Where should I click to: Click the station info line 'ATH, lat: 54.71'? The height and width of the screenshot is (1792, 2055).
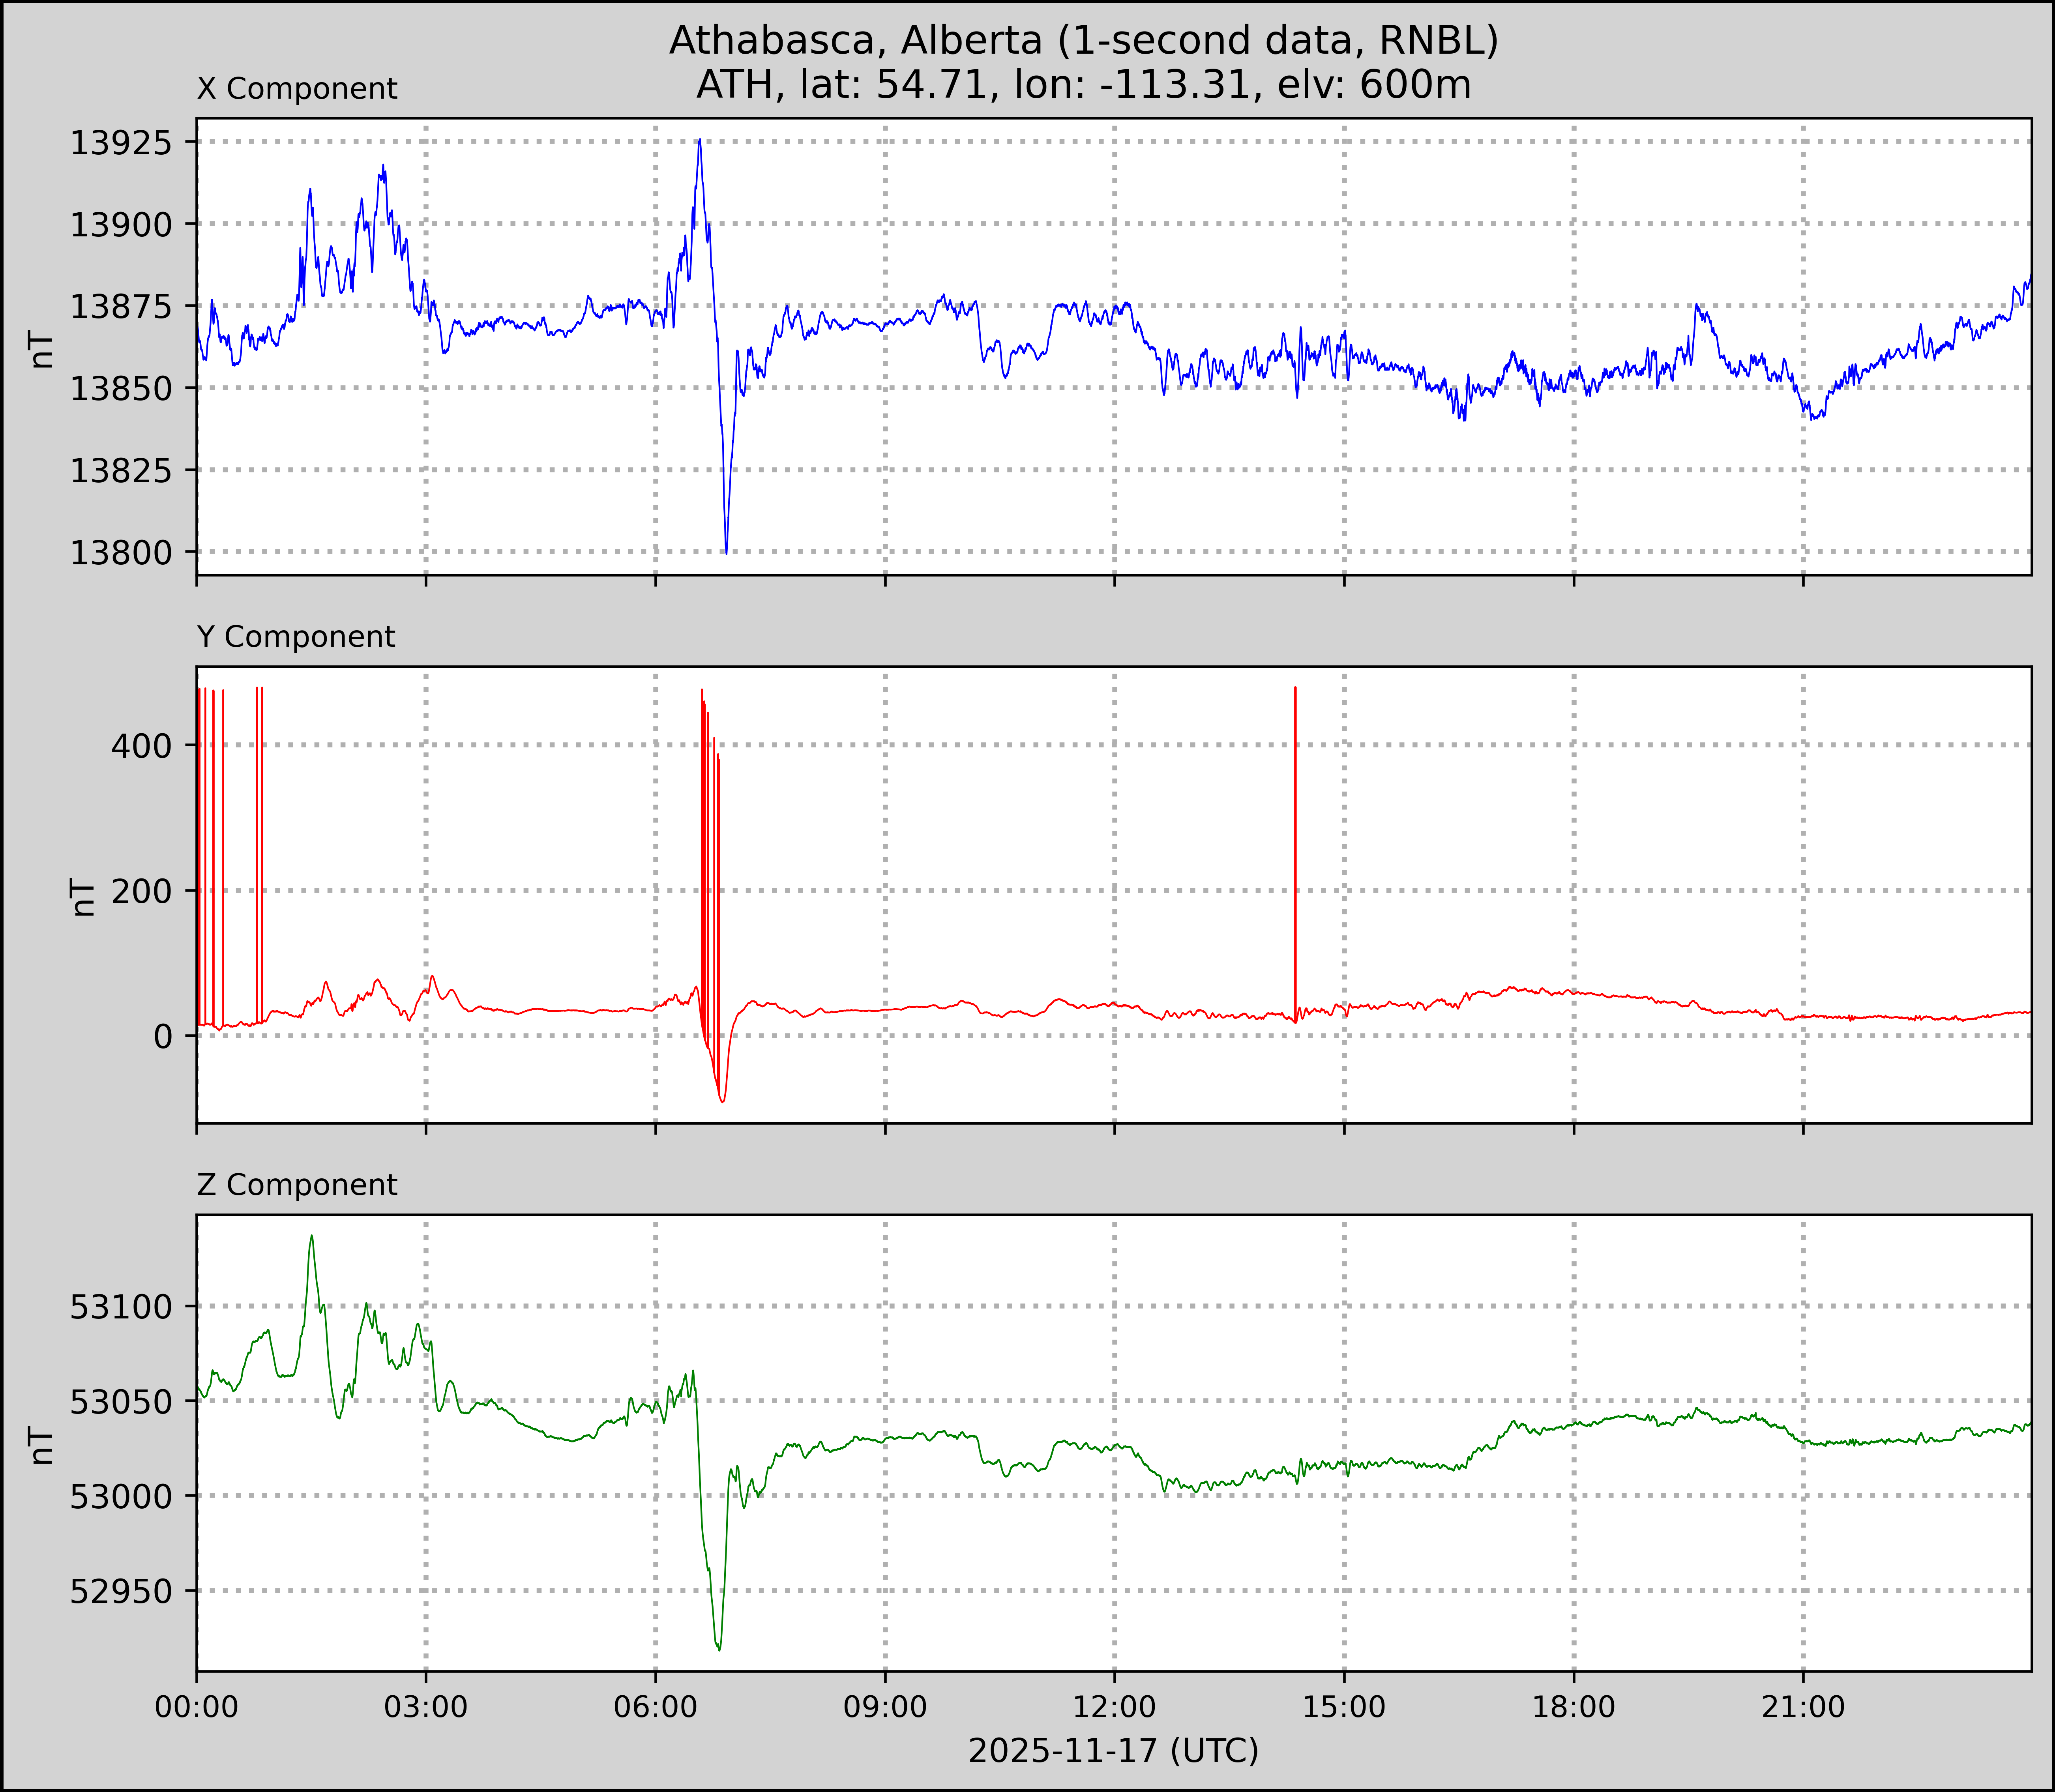coord(1083,85)
